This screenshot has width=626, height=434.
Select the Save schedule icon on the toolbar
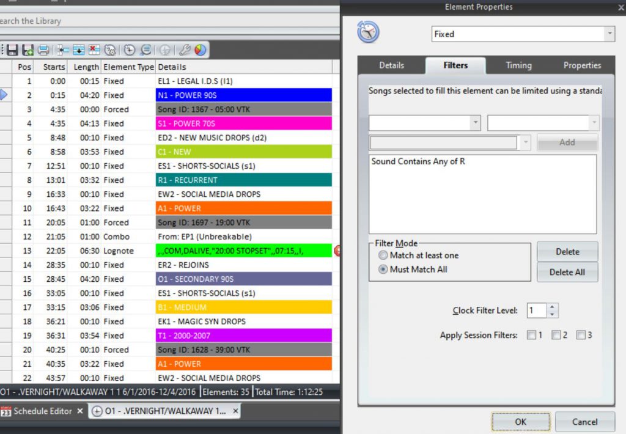(12, 50)
